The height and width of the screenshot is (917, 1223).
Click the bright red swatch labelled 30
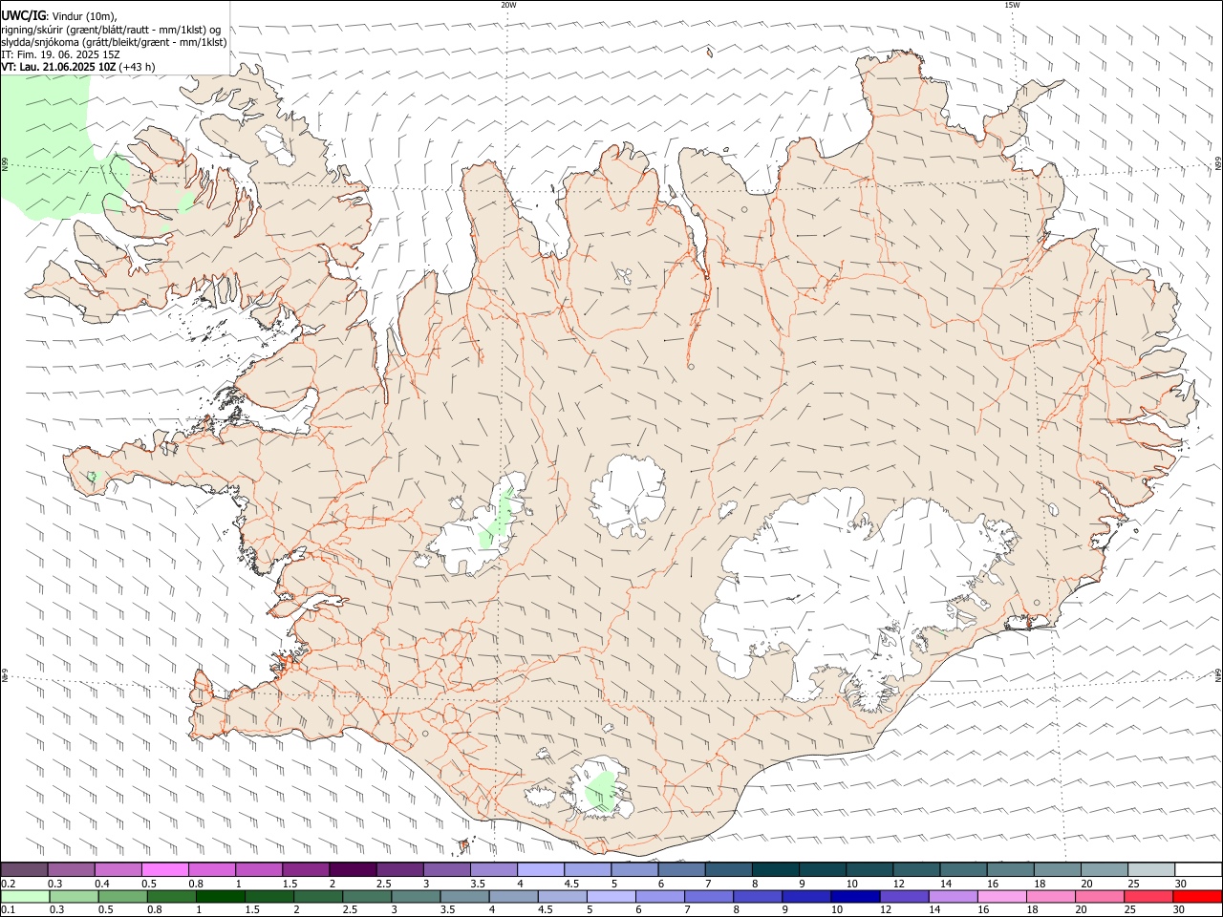pyautogui.click(x=1197, y=896)
